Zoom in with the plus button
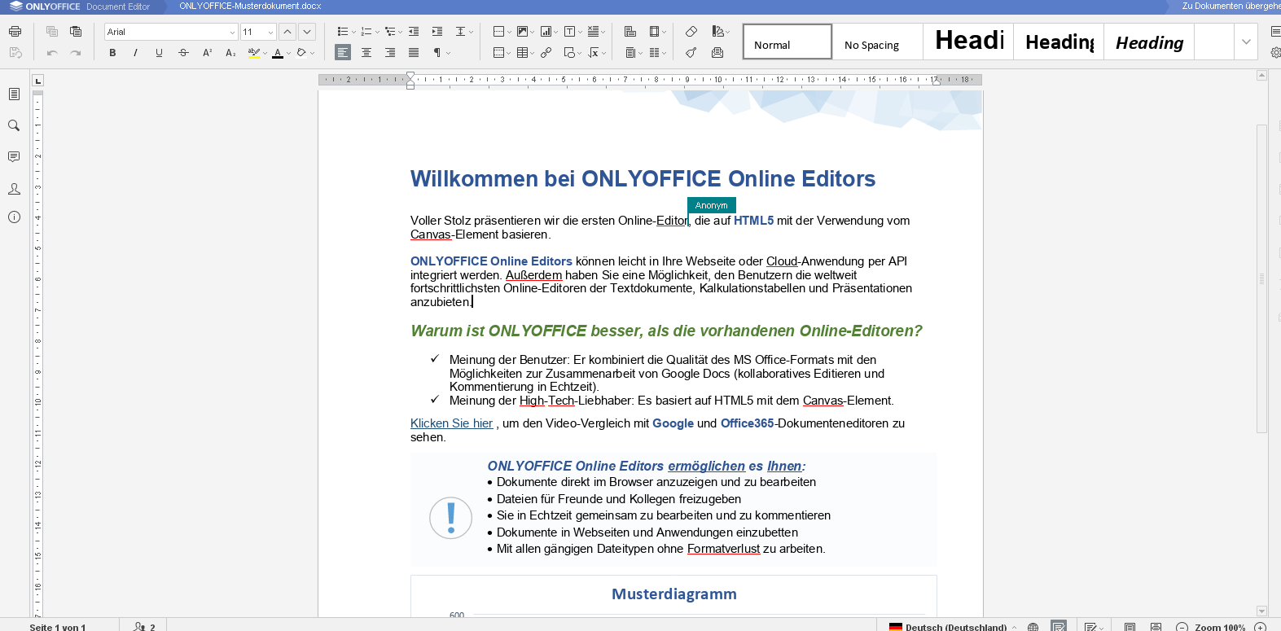 coord(1260,625)
